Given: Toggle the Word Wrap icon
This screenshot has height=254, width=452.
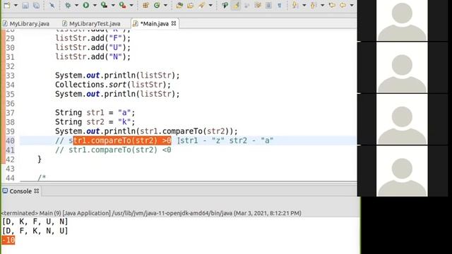Looking at the screenshot, I should [x=247, y=5].
